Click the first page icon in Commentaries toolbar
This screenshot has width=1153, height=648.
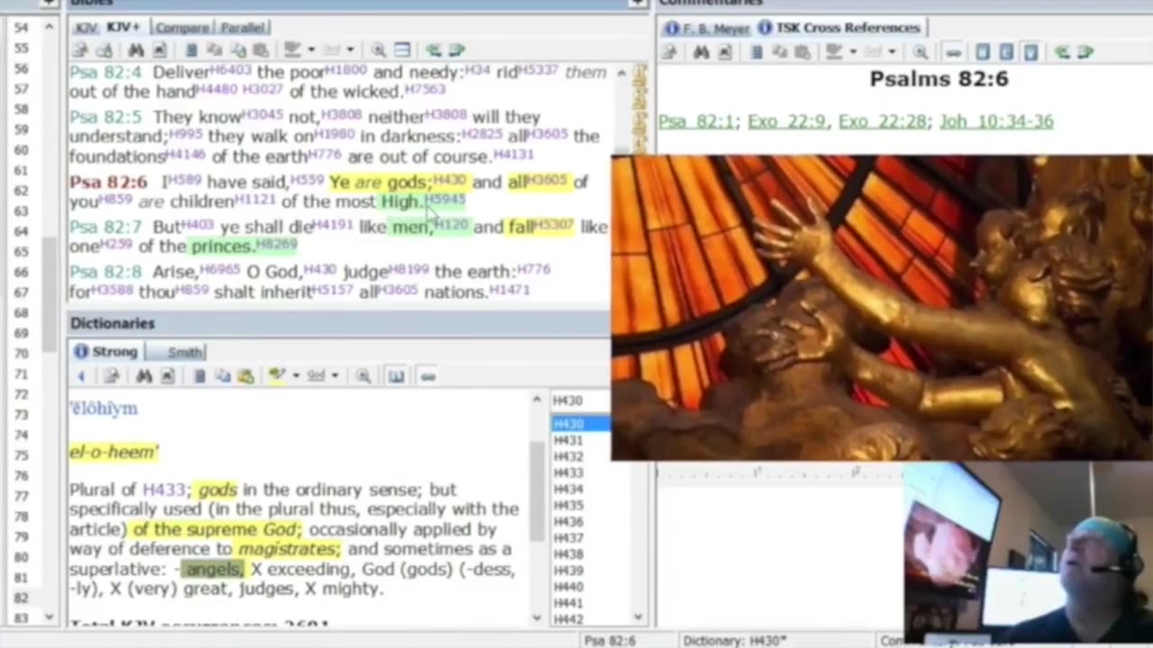click(x=669, y=52)
